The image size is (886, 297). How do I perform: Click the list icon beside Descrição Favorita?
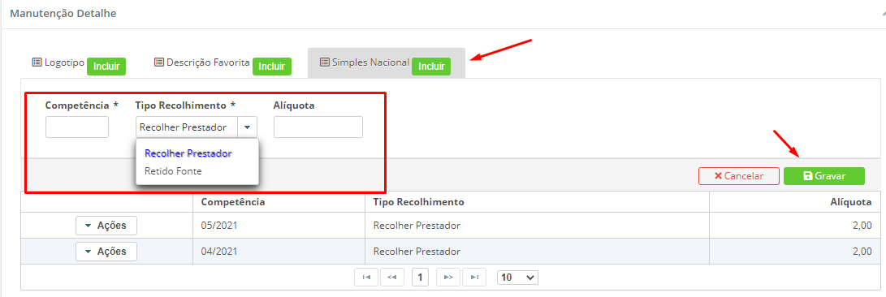click(x=159, y=62)
